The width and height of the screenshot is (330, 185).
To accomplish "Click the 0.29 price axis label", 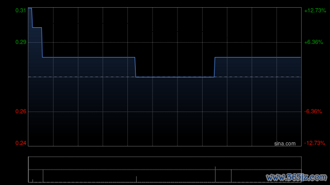I will [x=21, y=42].
